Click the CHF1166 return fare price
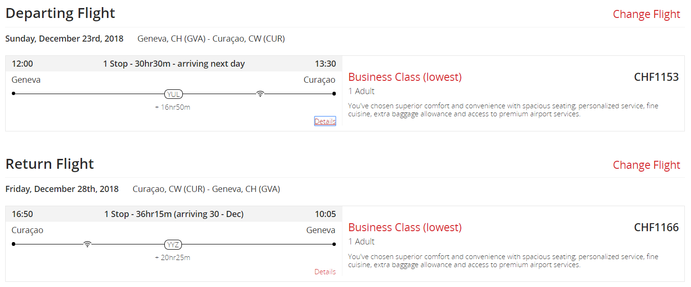This screenshot has height=287, width=691. click(x=656, y=227)
